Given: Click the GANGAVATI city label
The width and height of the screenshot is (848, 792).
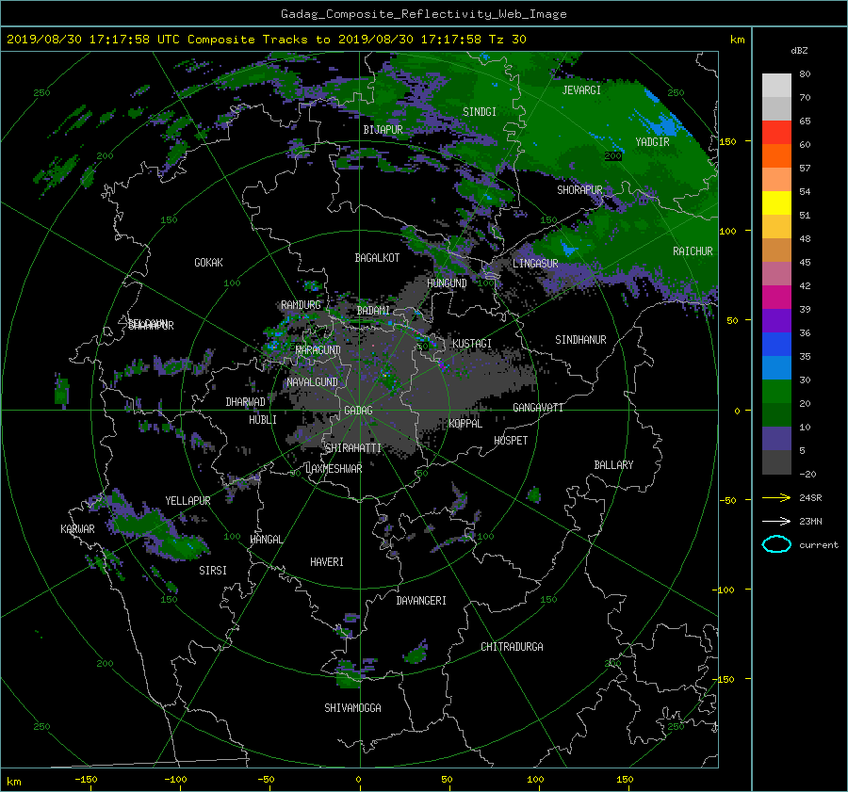Looking at the screenshot, I should 538,408.
